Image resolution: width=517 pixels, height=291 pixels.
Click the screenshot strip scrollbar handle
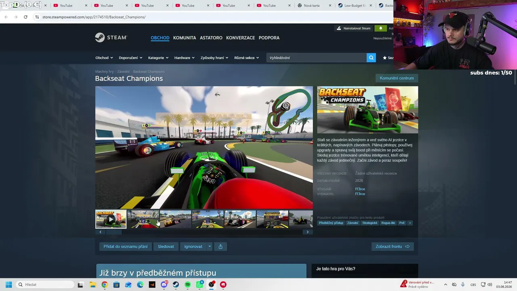[114, 232]
